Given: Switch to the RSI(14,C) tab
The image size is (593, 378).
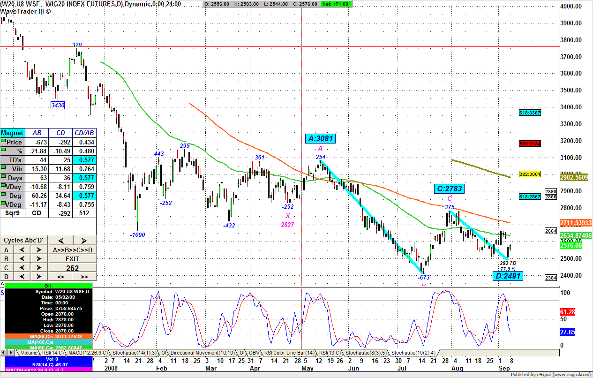Looking at the screenshot, I should click(x=52, y=352).
